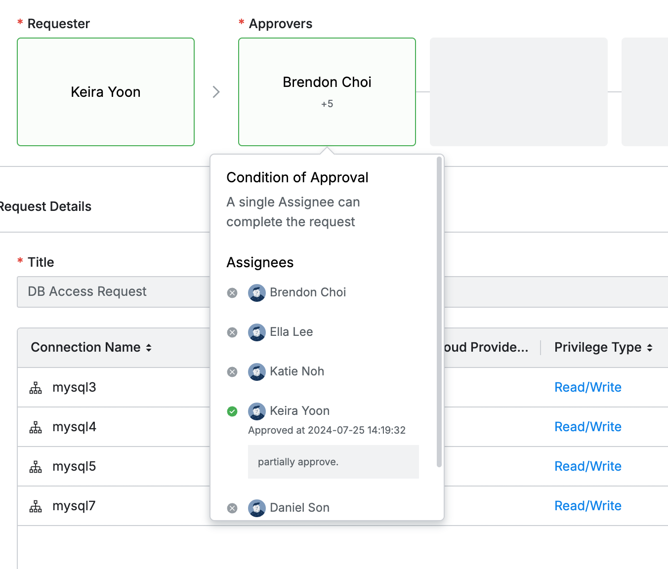668x569 pixels.
Task: Click the chevron arrow after Requester box
Action: [x=216, y=92]
